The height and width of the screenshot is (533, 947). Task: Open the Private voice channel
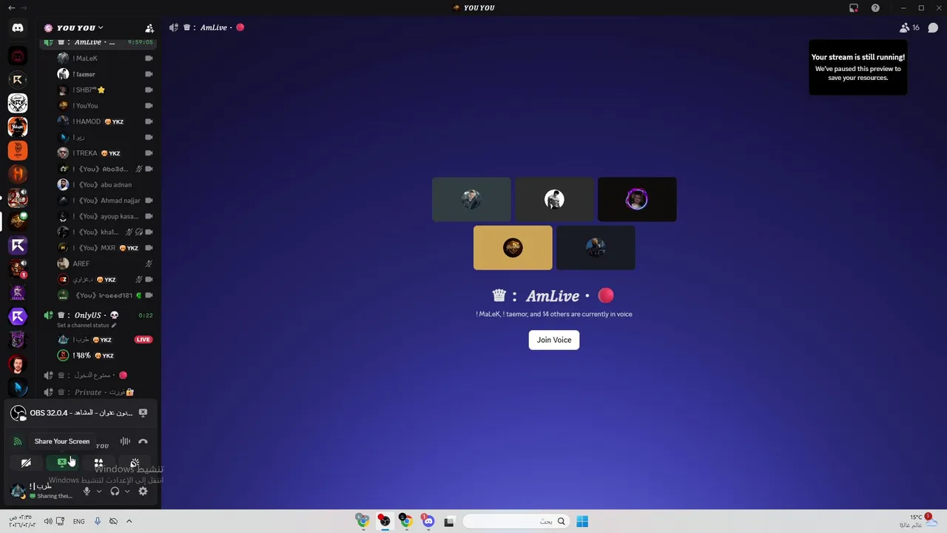98,392
